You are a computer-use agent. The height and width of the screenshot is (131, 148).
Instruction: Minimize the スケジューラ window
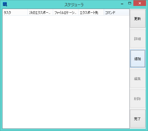(x=122, y=3)
